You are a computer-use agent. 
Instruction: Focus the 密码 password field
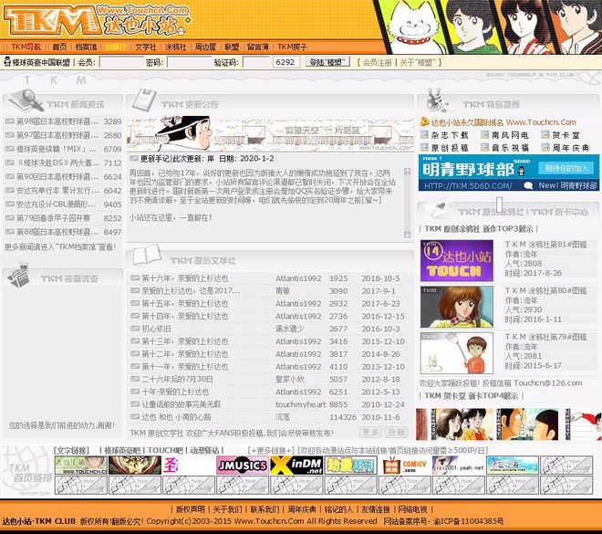coord(190,62)
